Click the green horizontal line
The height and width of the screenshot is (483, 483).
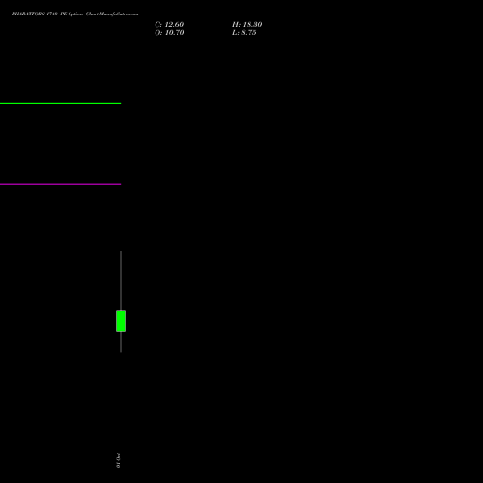[60, 103]
